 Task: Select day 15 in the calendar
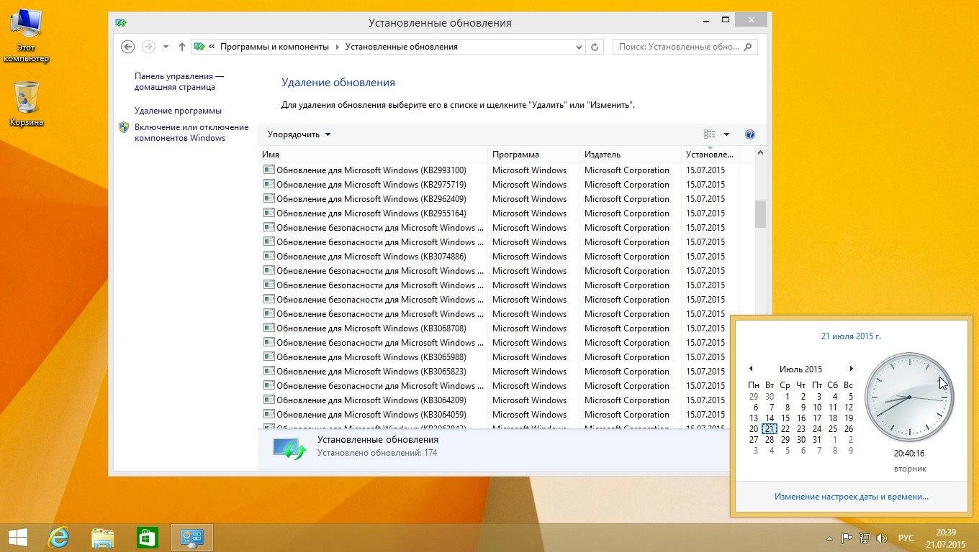(785, 418)
